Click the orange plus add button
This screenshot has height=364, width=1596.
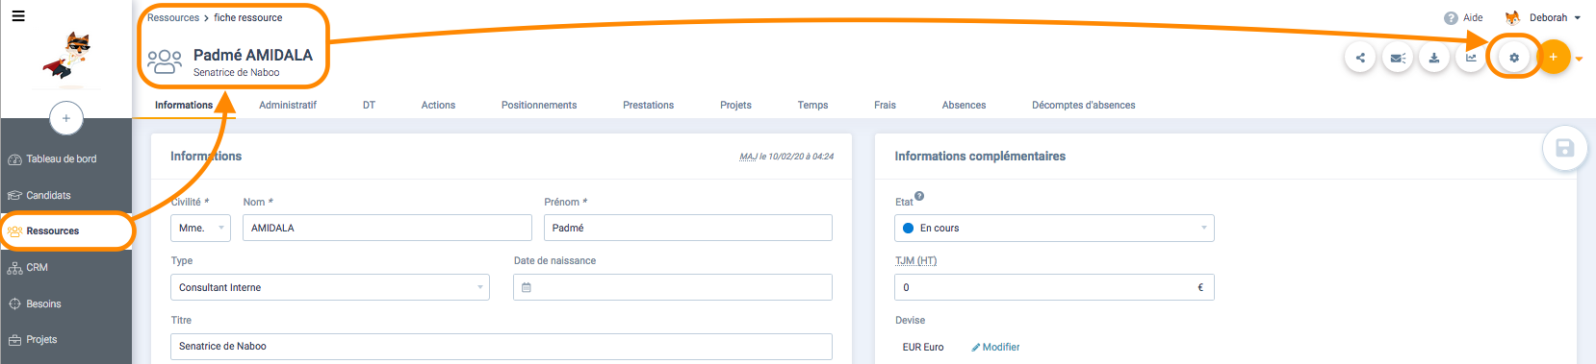(1553, 57)
